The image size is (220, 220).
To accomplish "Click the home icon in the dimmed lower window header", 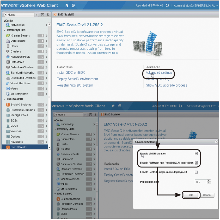I will 113,106.
